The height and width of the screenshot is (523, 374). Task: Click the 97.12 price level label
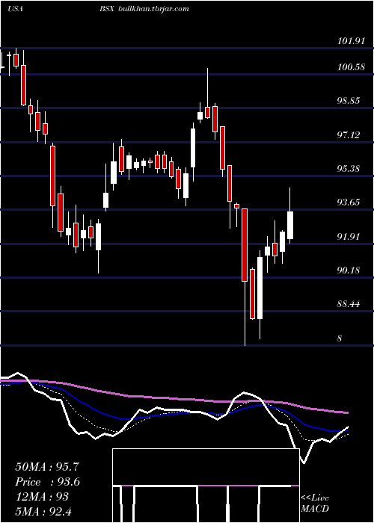click(349, 135)
